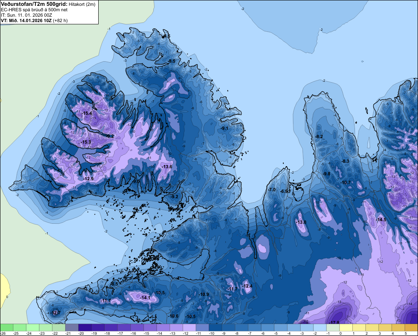
Task: Click the -24 label in the color legend
Action: point(29,333)
